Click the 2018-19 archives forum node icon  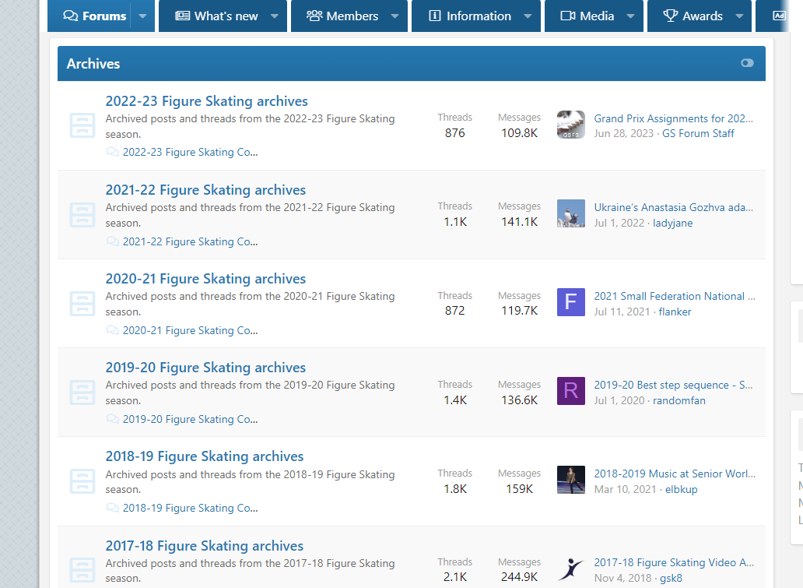click(82, 481)
